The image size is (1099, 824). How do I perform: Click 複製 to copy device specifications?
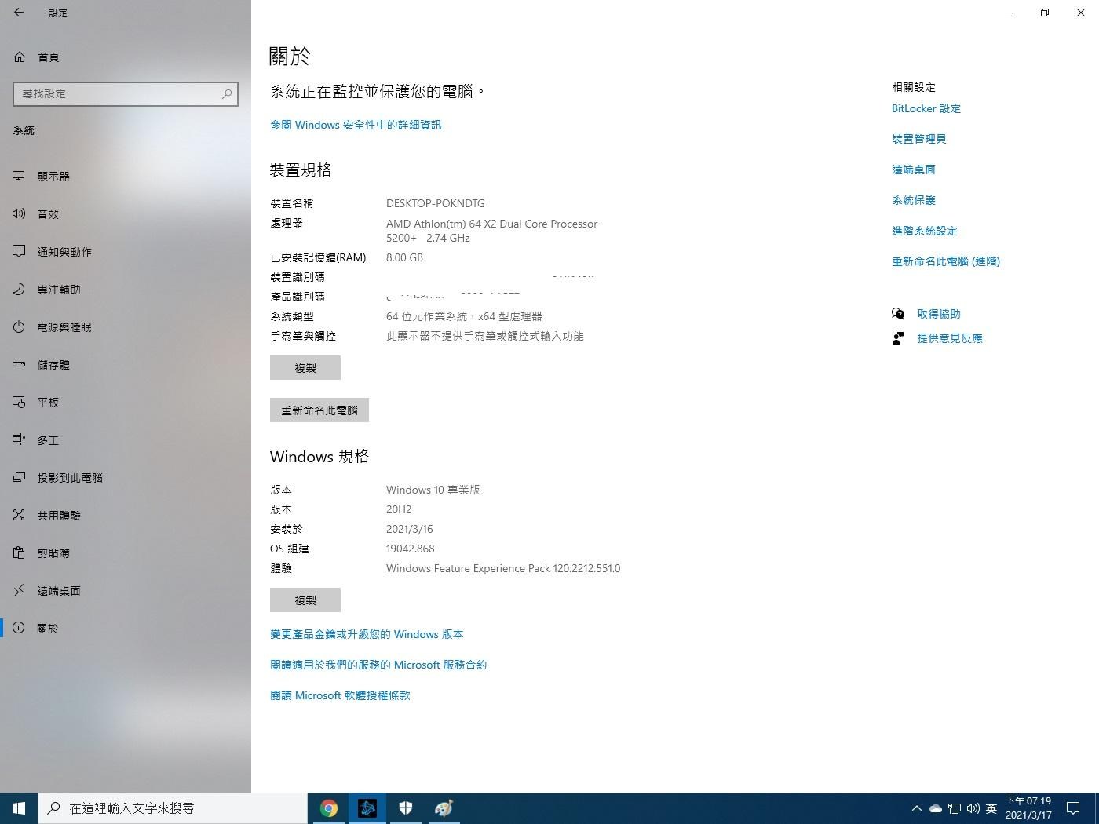pos(305,367)
